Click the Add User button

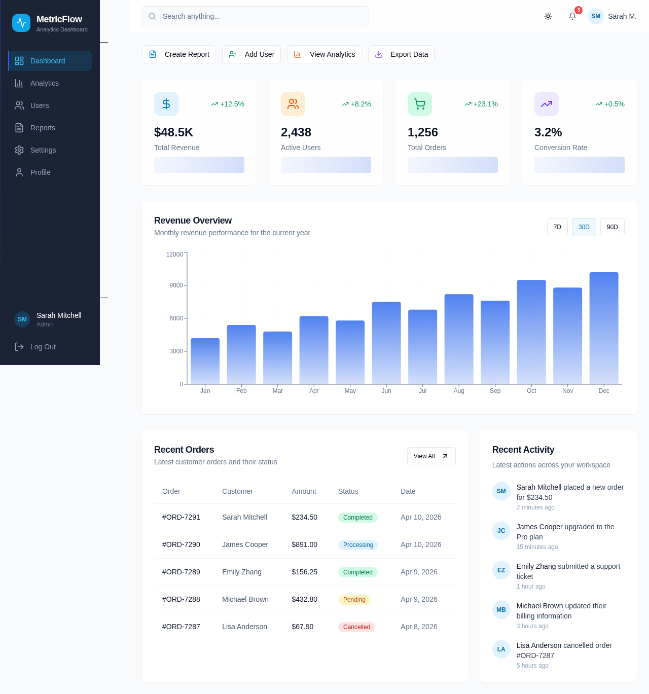(x=251, y=54)
